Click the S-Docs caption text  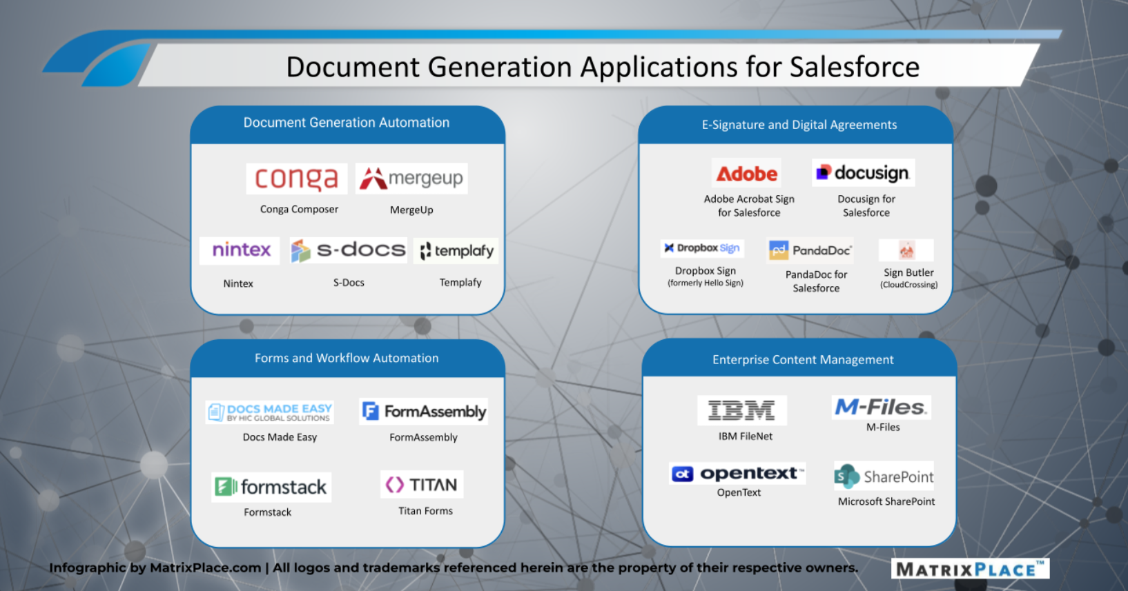point(349,283)
